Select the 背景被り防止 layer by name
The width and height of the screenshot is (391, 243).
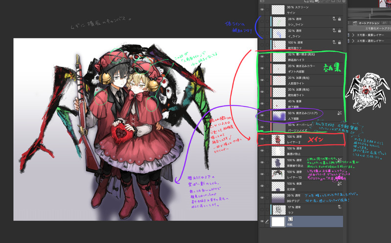[296, 165]
